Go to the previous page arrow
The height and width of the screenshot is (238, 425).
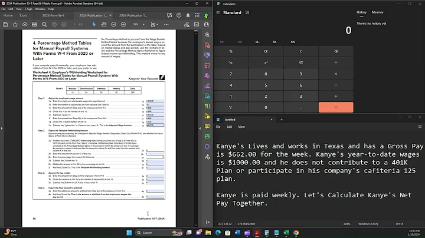[x=54, y=25]
